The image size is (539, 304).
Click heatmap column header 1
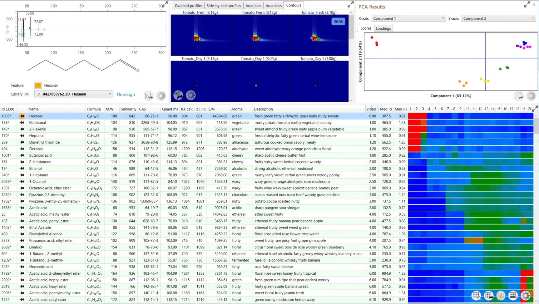411,109
